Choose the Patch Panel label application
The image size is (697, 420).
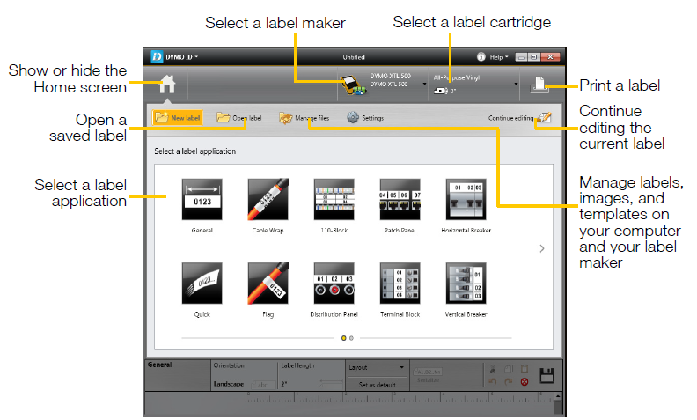[400, 199]
